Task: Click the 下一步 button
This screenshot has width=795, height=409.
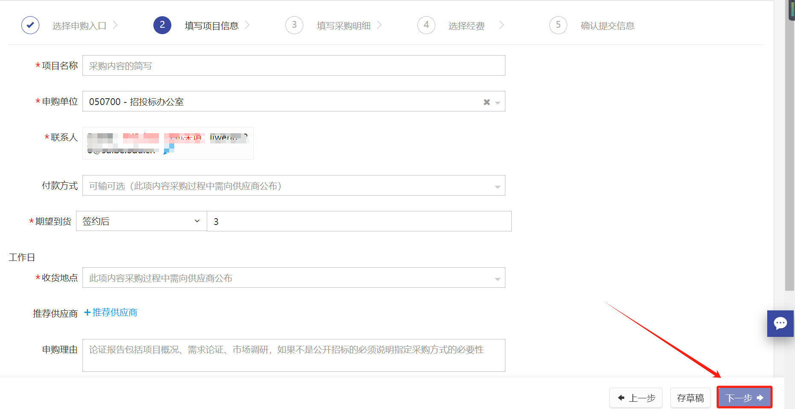Action: pyautogui.click(x=744, y=397)
